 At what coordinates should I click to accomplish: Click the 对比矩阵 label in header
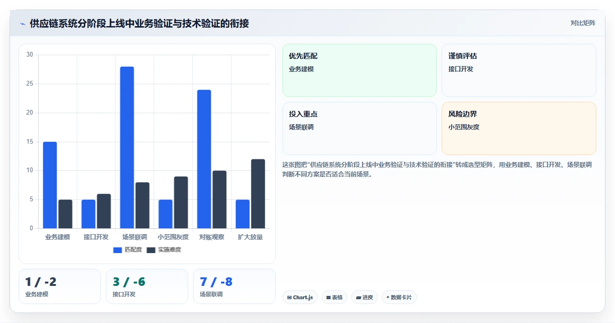(583, 23)
